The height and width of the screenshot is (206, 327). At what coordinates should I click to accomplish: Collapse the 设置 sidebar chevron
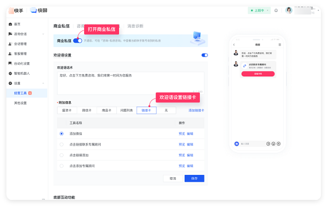pos(43,83)
